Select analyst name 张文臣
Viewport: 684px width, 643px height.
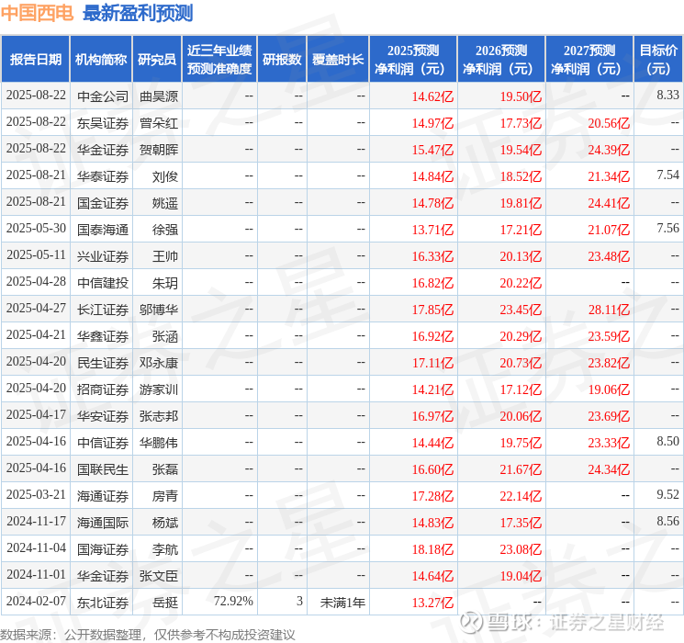click(x=159, y=576)
